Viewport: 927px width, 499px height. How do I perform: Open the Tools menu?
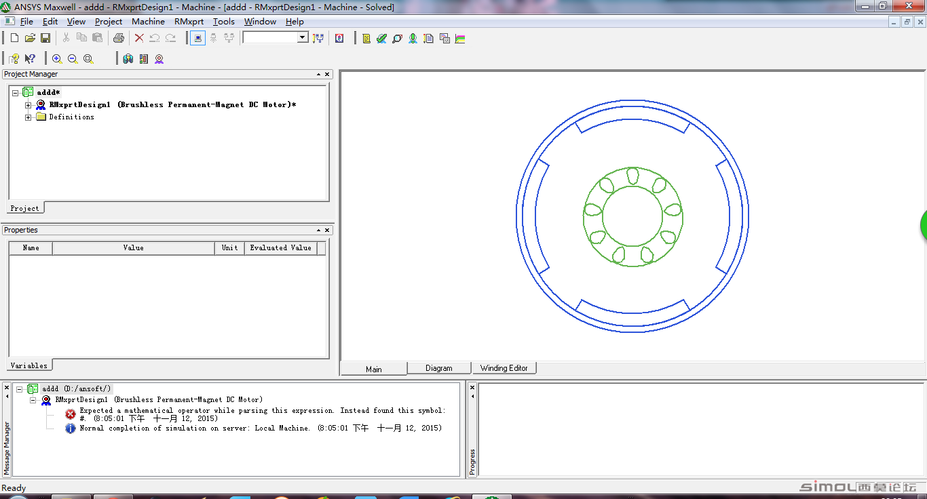224,22
